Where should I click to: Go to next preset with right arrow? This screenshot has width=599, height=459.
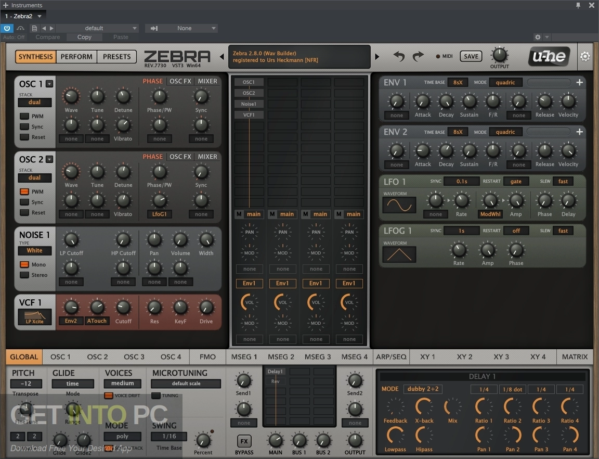point(377,57)
